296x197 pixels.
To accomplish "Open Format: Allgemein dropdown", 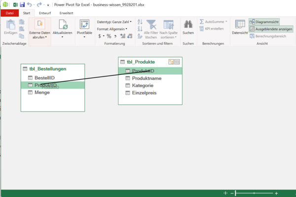I will pos(112,29).
